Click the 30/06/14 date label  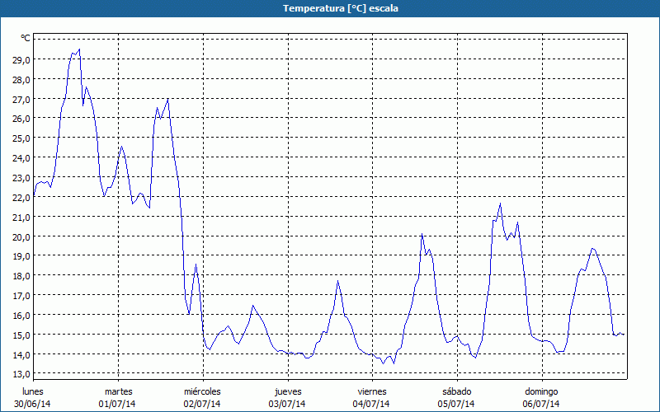pos(33,404)
